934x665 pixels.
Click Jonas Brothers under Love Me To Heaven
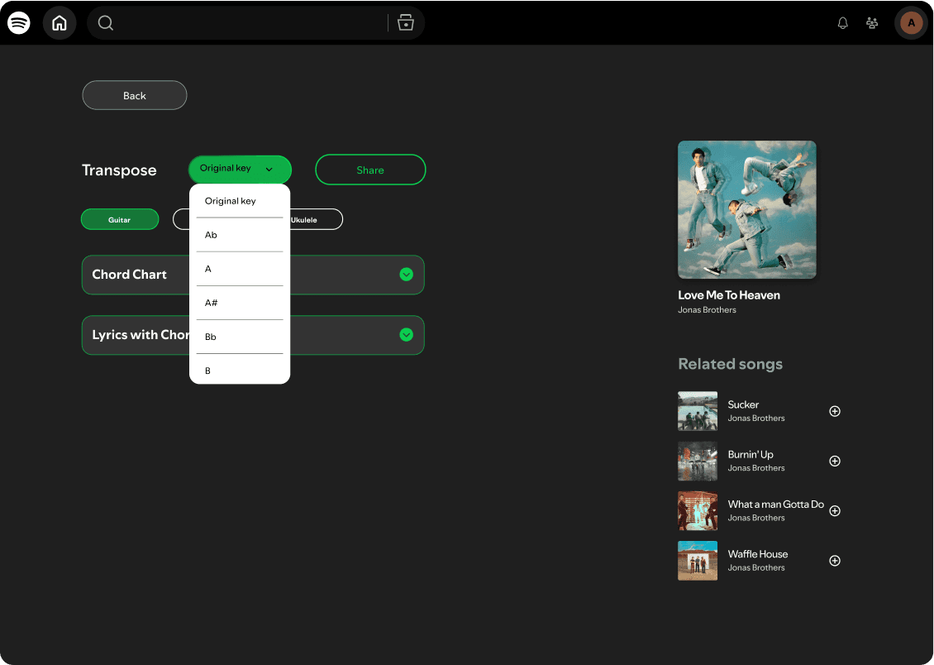pos(707,310)
